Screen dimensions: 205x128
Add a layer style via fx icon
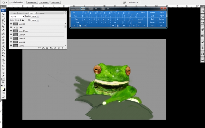coord(43,48)
